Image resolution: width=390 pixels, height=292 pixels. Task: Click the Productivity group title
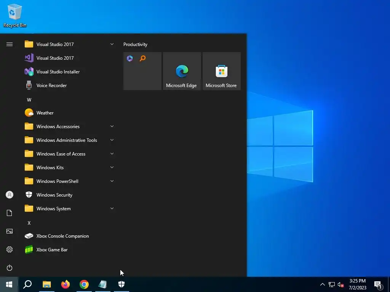point(135,44)
